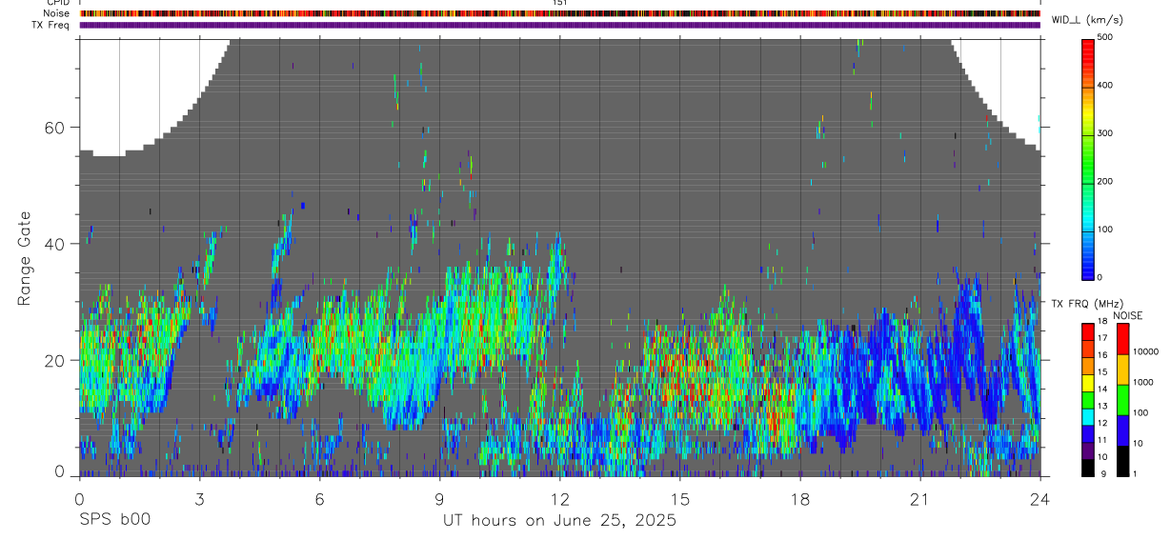Click the yellow segment of the TX FRQ scale
This screenshot has width=1170, height=540.
(1088, 383)
